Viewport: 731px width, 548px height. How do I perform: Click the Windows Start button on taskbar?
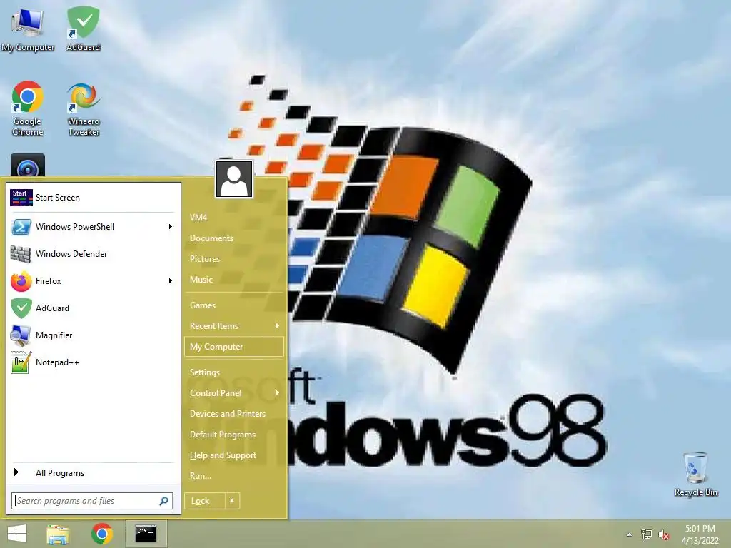click(17, 534)
